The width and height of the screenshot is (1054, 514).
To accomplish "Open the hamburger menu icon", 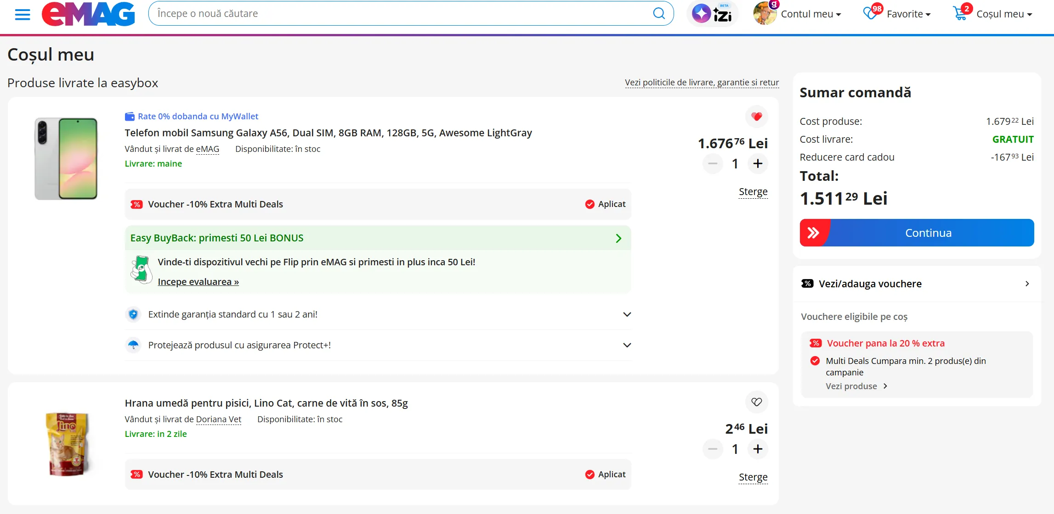I will 22,14.
